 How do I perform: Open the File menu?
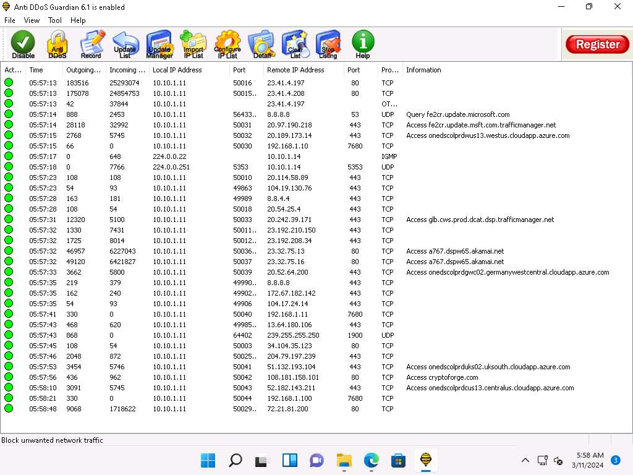[x=10, y=20]
